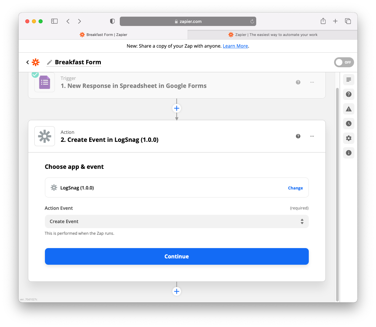Open the zap info sidebar icon
The image size is (376, 327).
click(349, 153)
